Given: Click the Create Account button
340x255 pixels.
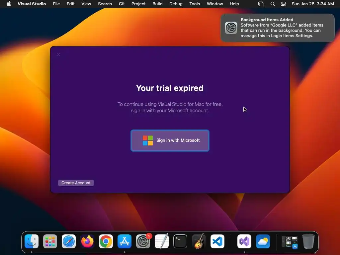Looking at the screenshot, I should (x=76, y=183).
